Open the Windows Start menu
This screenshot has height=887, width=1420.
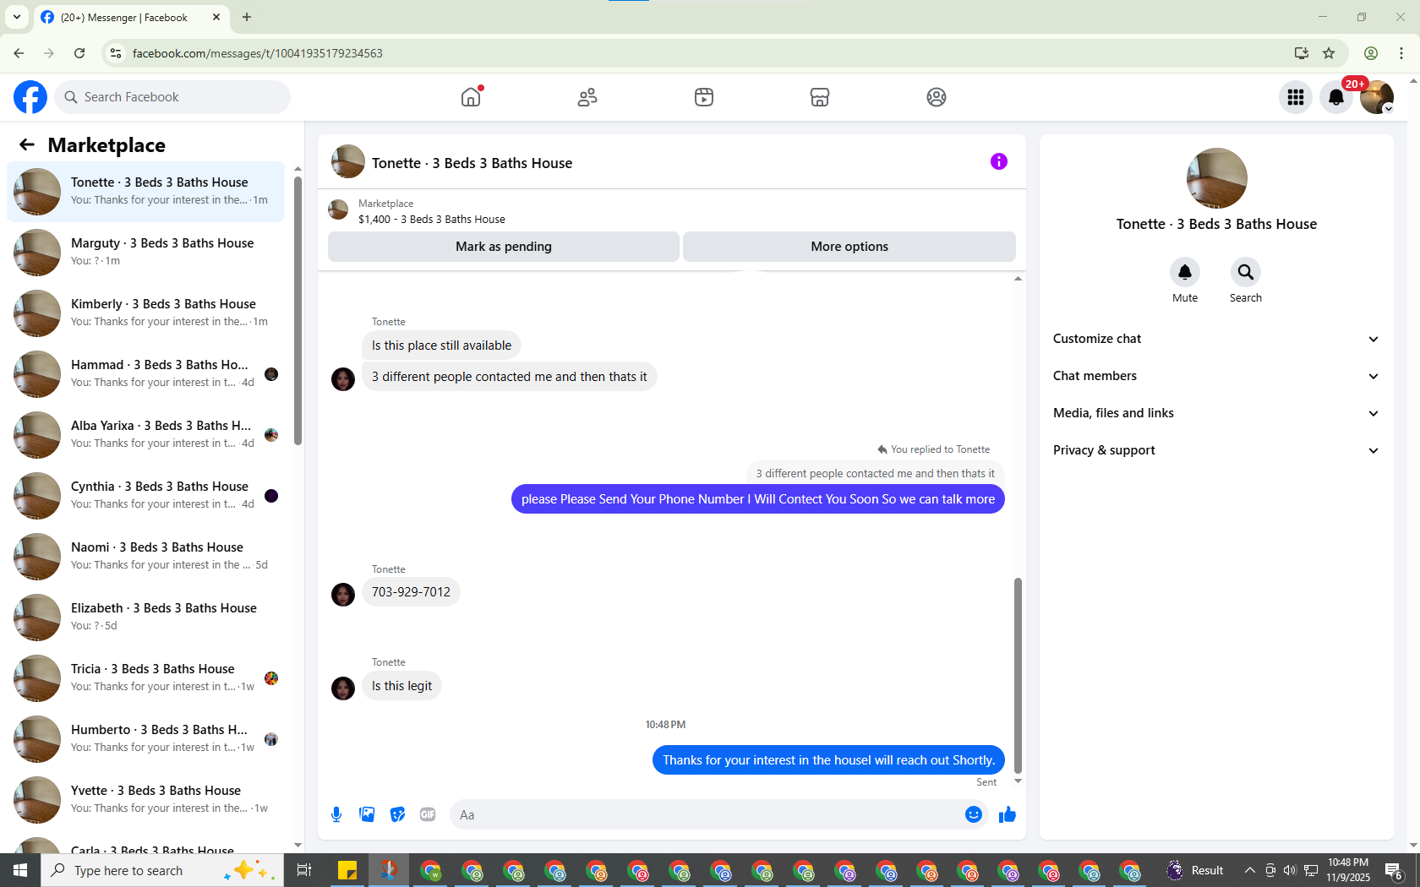20,870
